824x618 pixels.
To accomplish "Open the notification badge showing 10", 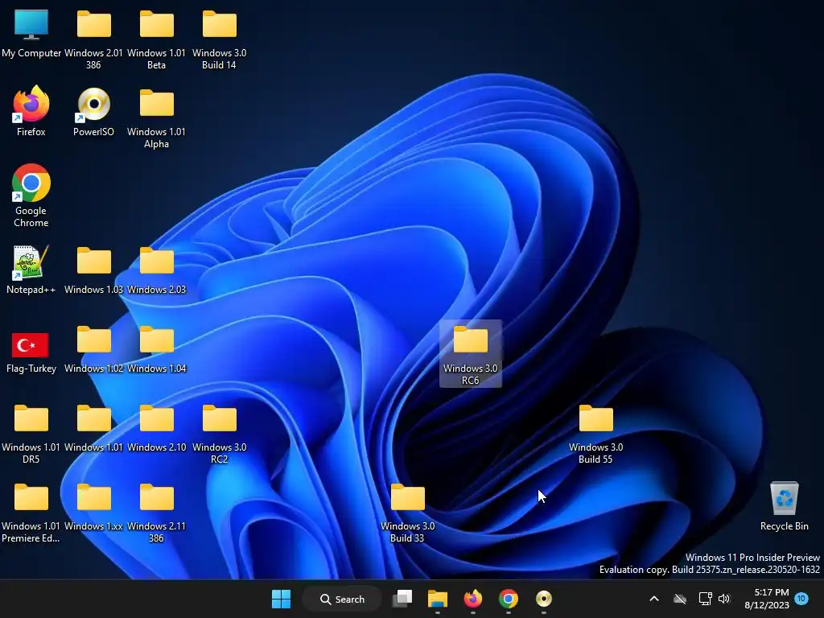I will 801,598.
